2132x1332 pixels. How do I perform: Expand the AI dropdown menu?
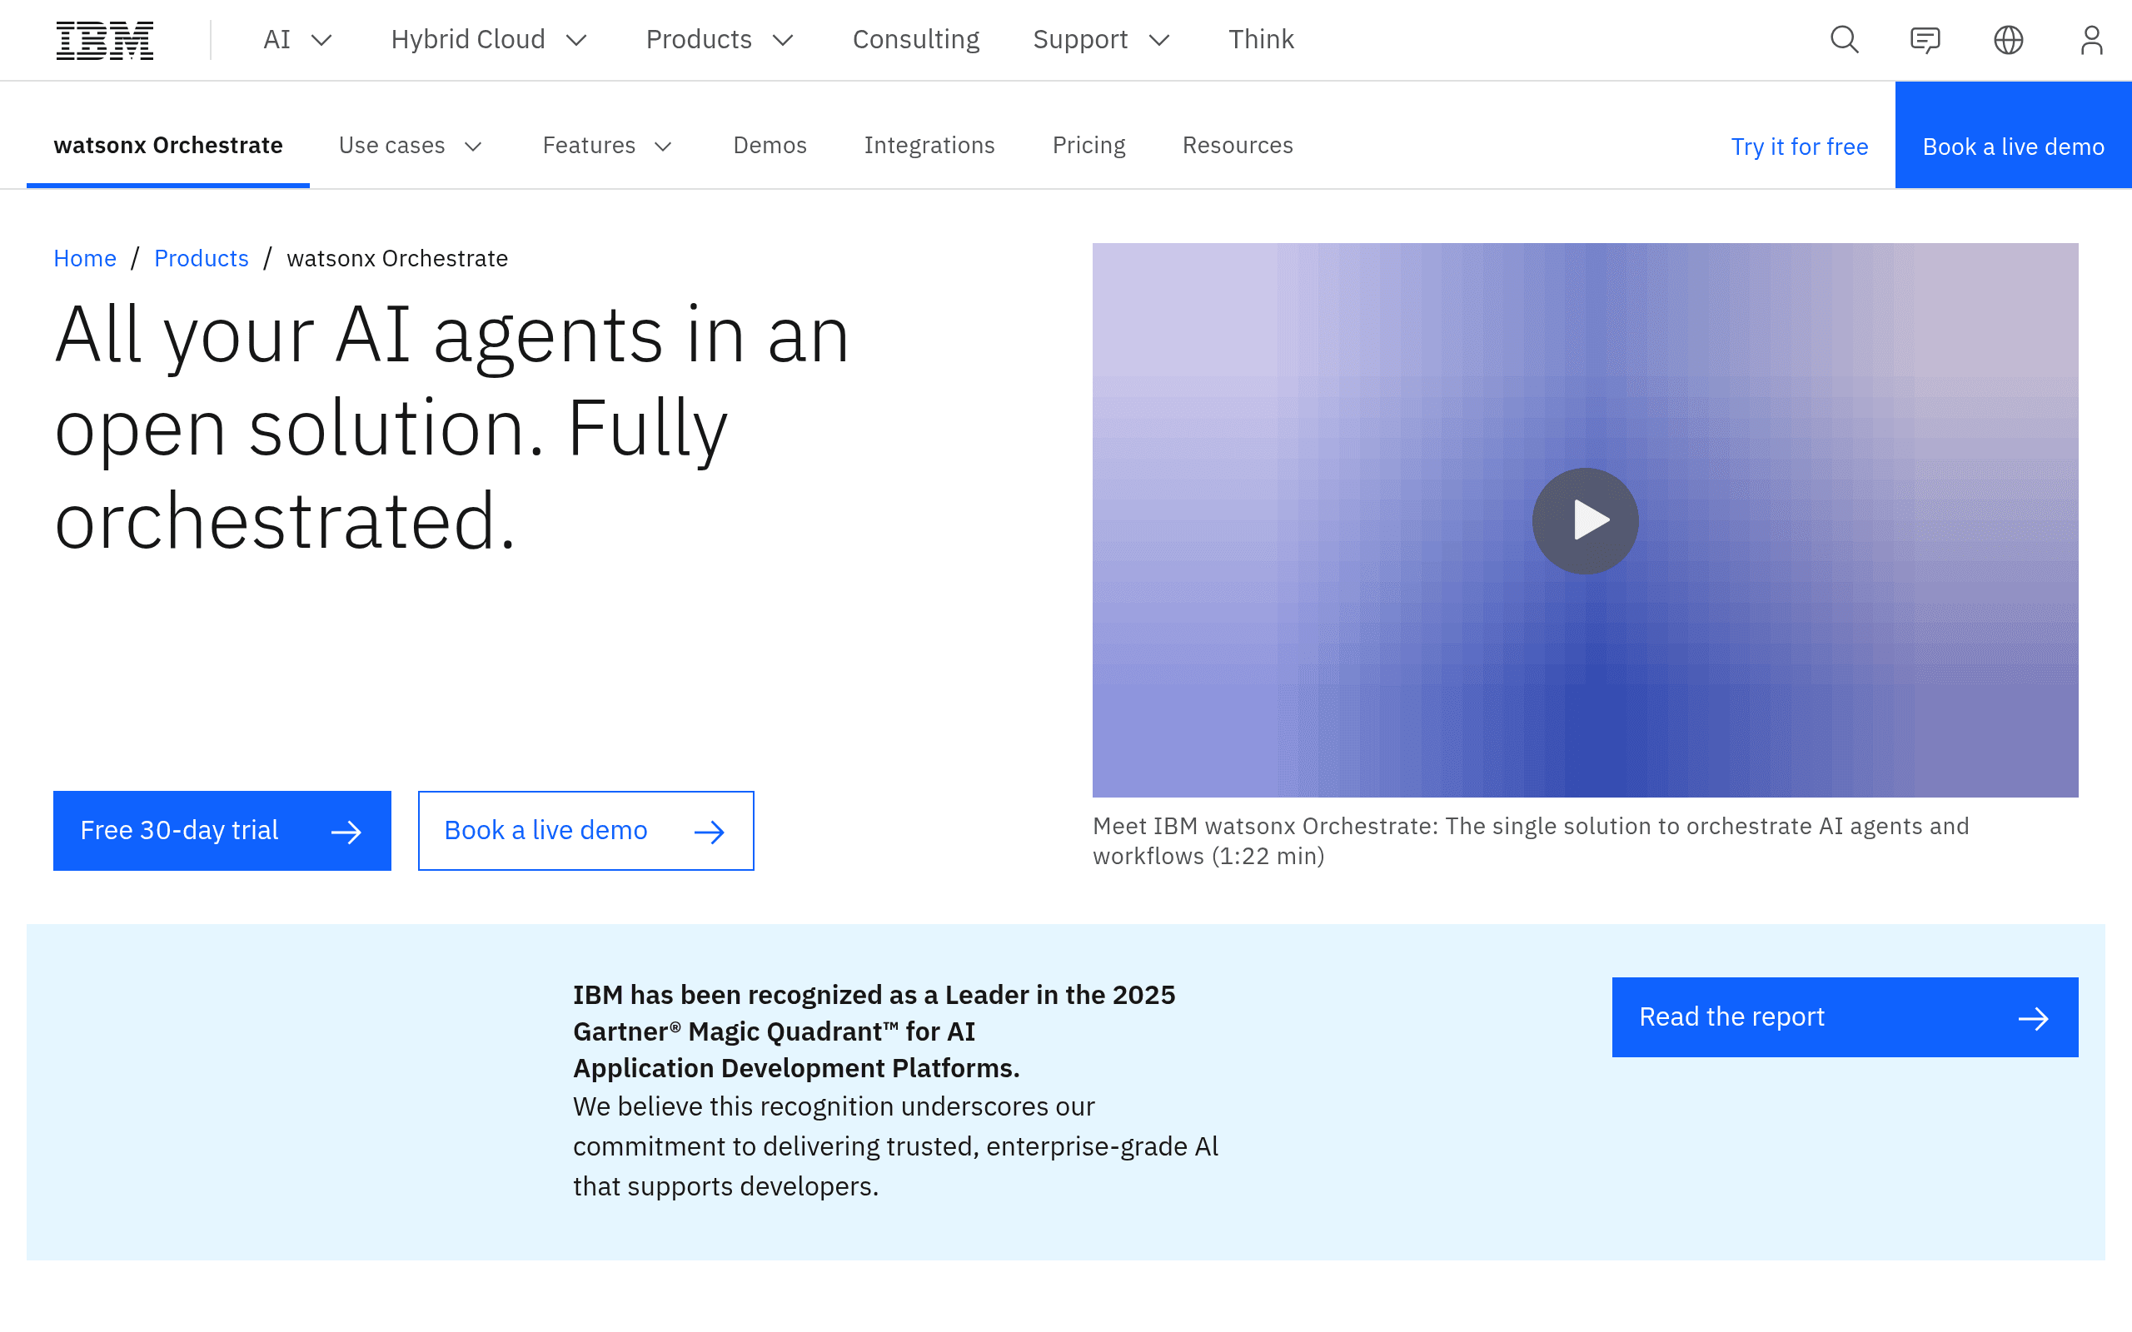coord(298,40)
